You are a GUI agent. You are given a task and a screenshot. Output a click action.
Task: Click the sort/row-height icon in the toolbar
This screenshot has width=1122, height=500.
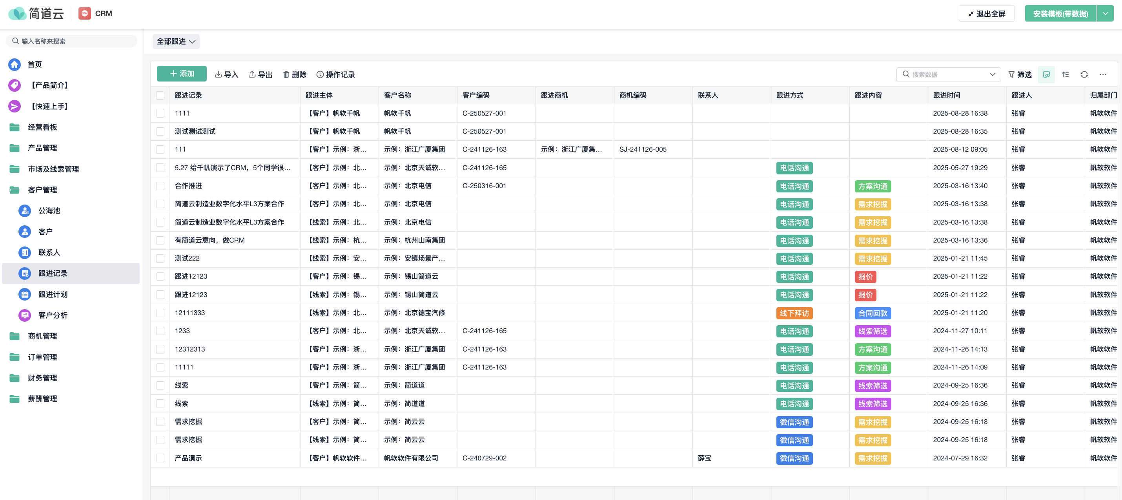coord(1065,74)
